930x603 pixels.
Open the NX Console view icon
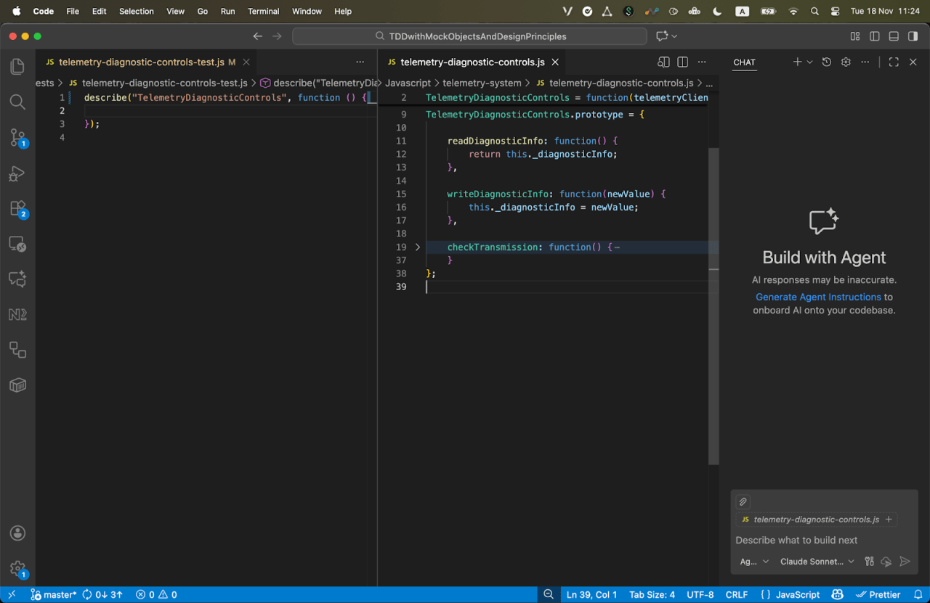click(17, 314)
